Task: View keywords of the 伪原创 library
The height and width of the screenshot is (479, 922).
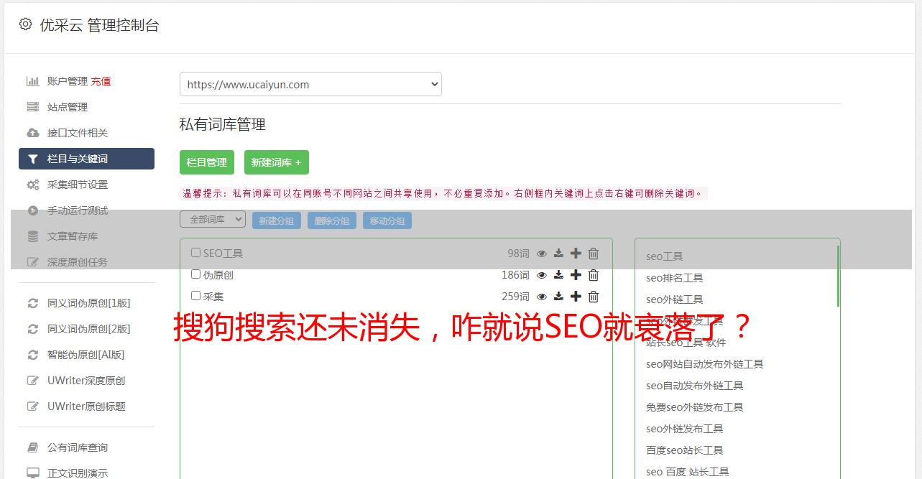Action: pos(542,275)
